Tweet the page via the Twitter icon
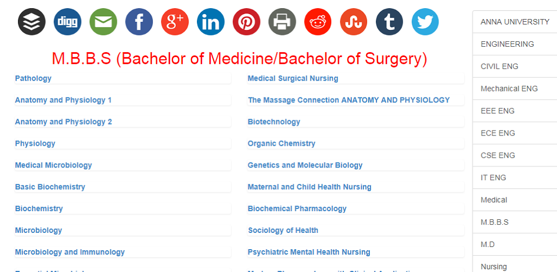Viewport: 557px width, 272px height. 425,22
